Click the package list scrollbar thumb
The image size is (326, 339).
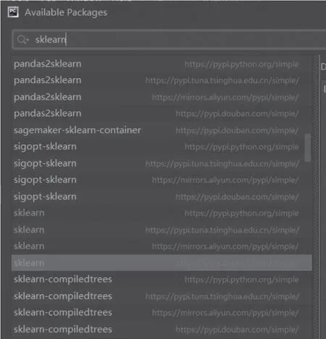tap(308, 148)
